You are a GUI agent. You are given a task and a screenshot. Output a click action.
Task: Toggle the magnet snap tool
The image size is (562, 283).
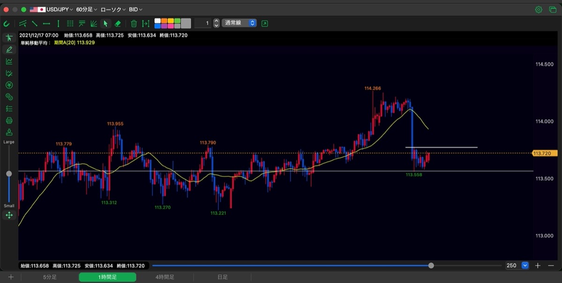(7, 23)
